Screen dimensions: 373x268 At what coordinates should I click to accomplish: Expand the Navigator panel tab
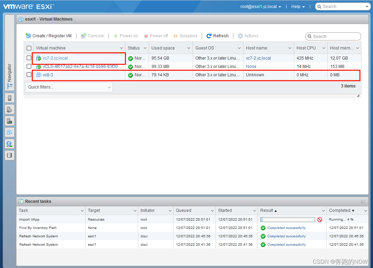point(9,52)
